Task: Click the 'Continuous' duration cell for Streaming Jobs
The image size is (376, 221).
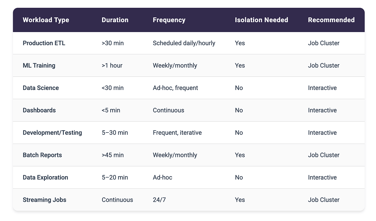Action: [117, 200]
